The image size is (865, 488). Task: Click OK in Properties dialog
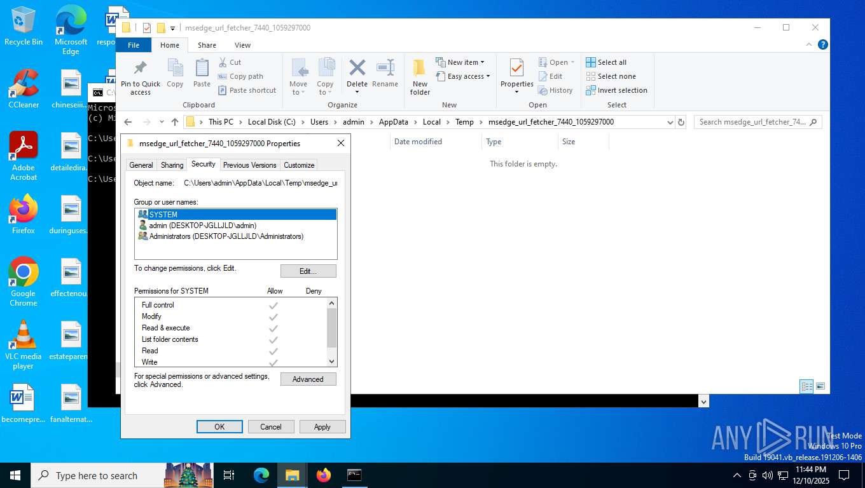tap(219, 427)
